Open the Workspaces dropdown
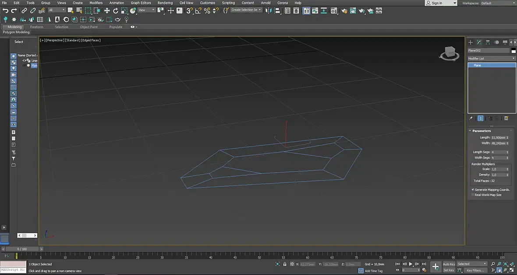The height and width of the screenshot is (275, 517). (x=497, y=3)
